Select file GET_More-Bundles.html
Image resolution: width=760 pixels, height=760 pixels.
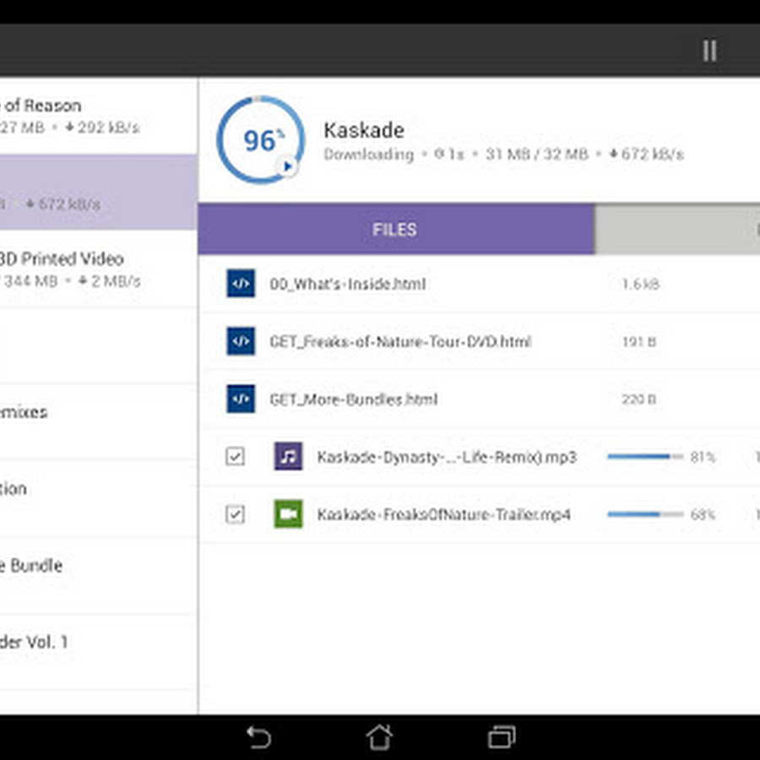[480, 399]
